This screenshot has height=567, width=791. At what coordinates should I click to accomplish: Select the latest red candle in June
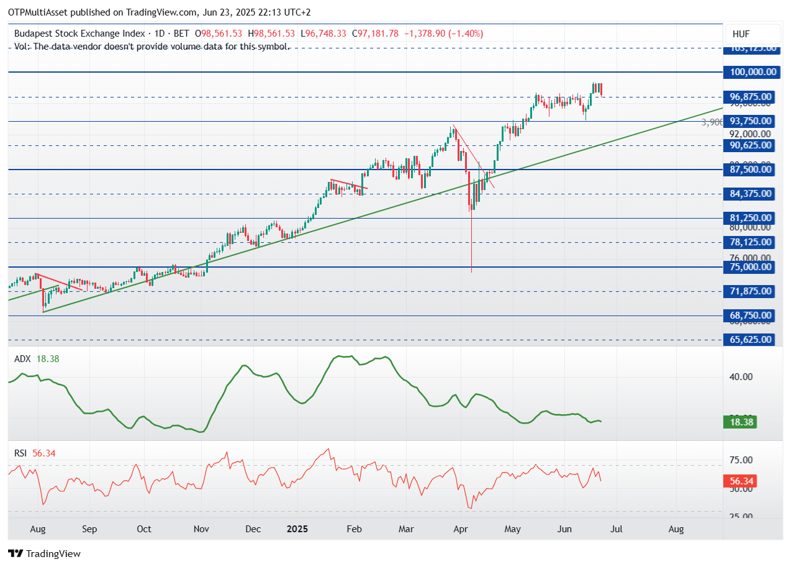601,89
